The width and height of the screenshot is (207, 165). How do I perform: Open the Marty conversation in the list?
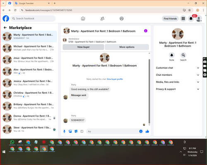point(29,37)
